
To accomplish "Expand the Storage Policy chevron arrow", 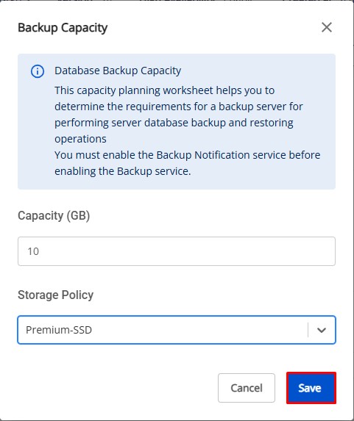I will click(x=322, y=330).
